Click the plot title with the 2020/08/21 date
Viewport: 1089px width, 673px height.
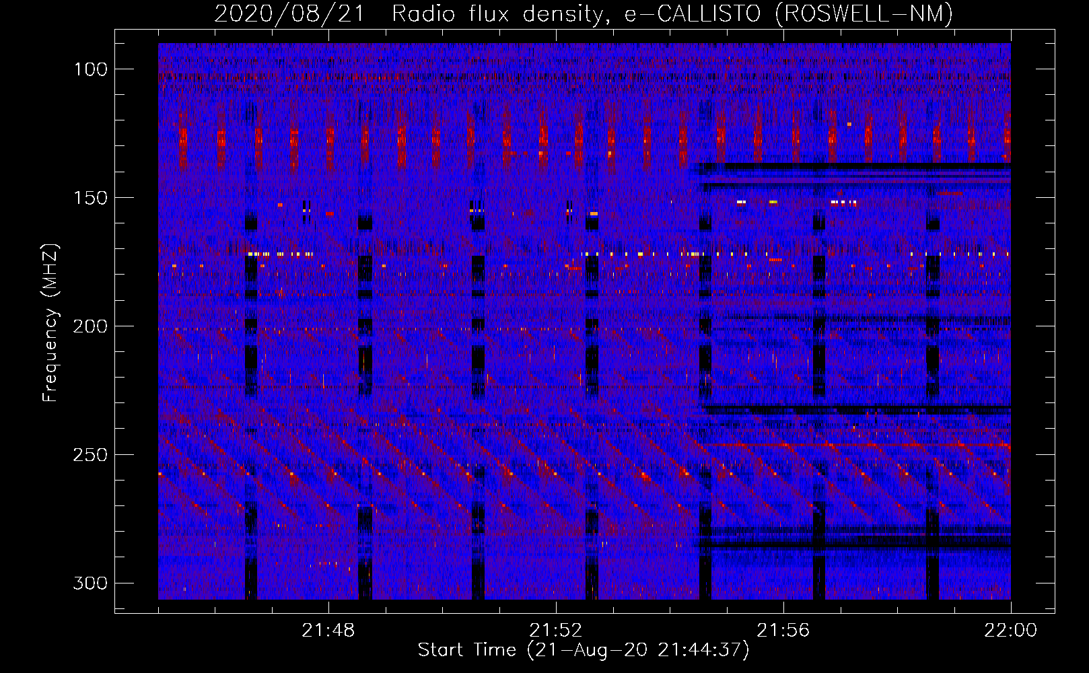click(584, 13)
